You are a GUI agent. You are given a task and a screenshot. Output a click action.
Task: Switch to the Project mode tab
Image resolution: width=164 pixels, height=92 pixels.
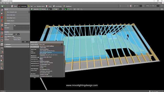point(14,6)
